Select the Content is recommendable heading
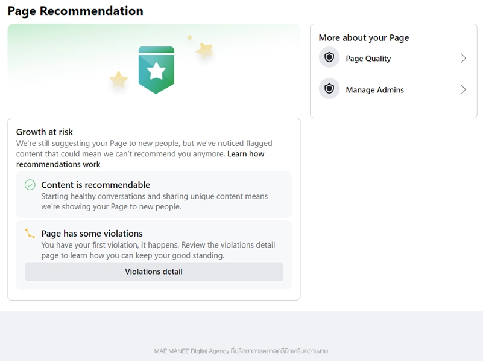This screenshot has width=483, height=361. coord(95,185)
